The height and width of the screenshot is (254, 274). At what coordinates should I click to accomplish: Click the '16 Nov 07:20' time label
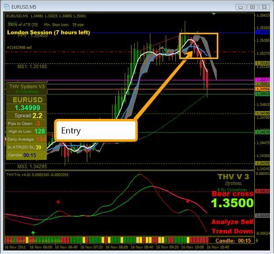pyautogui.click(x=91, y=247)
